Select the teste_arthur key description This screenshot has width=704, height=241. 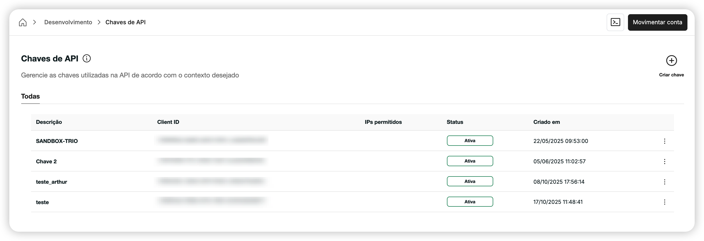click(51, 182)
